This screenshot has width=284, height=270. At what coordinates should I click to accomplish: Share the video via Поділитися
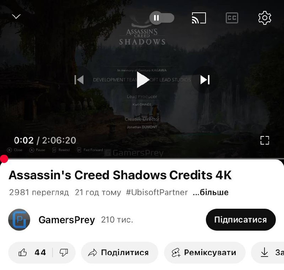coord(120,253)
